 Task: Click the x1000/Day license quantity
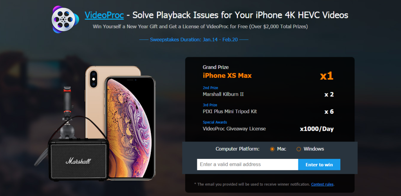317,129
